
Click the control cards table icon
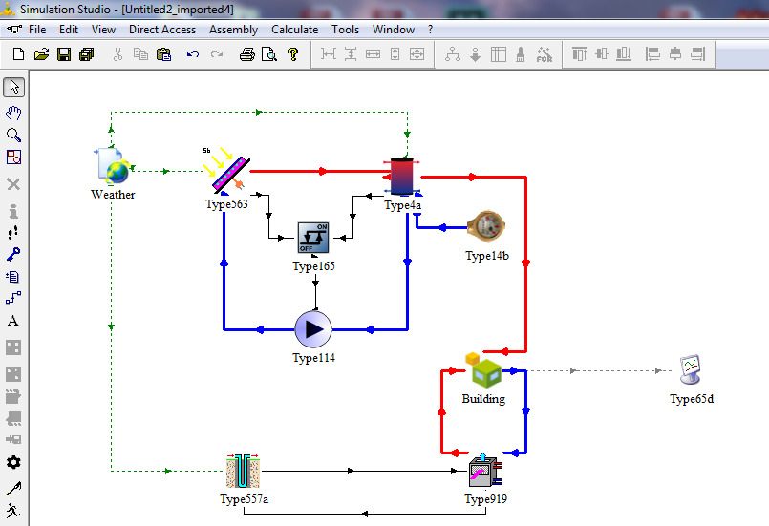click(x=499, y=53)
